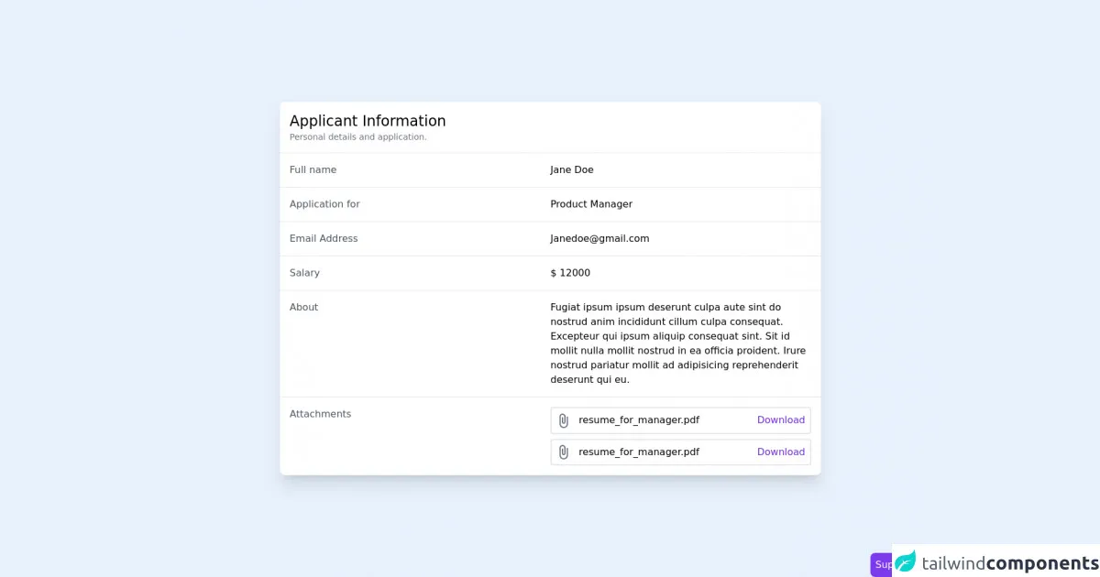This screenshot has width=1100, height=577.
Task: Download the first resume_for_manager.pdf file
Action: pos(781,420)
